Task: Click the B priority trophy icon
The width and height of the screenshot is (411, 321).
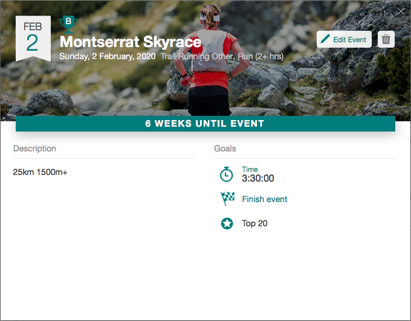Action: (x=68, y=24)
